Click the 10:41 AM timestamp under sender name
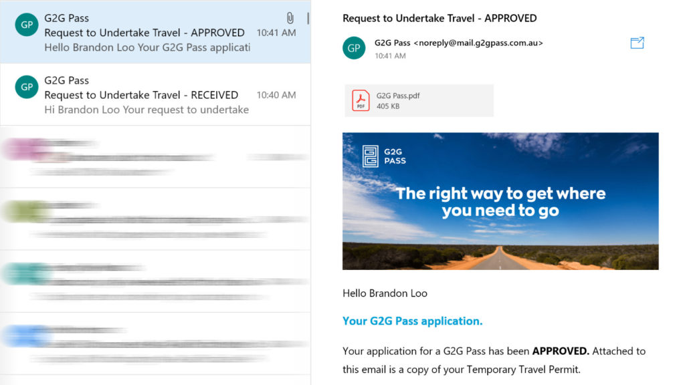Viewport: 685px width, 385px height. tap(390, 56)
